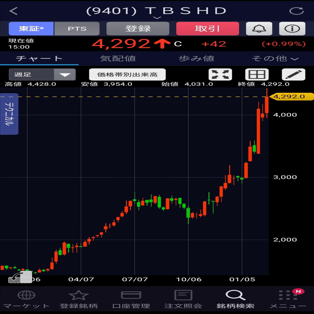Viewport: 314px width, 314px height.
Task: Click the (+0.99%) percentage change
Action: pos(284,44)
